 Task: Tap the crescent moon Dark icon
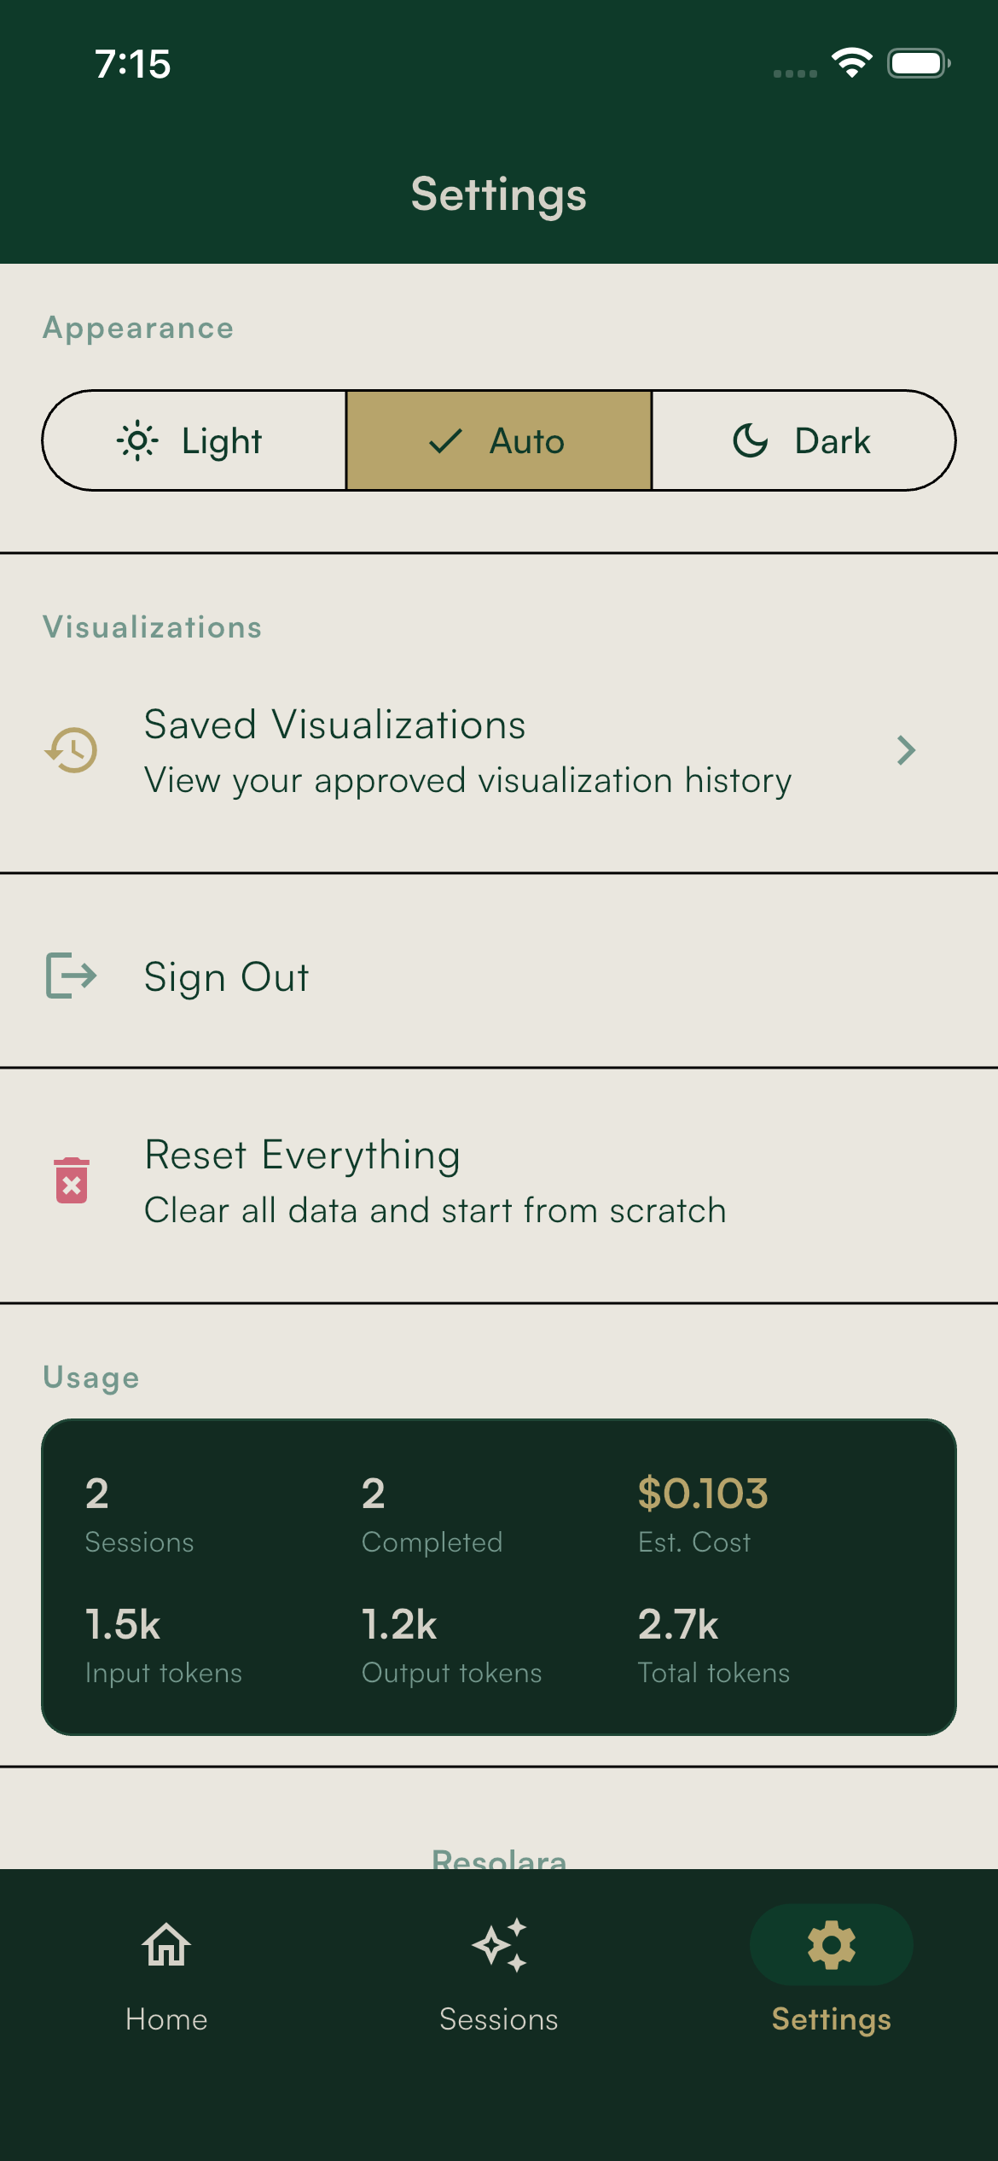pyautogui.click(x=751, y=441)
